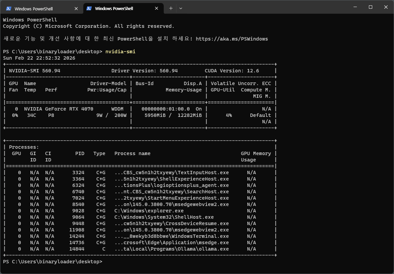
Task: Click the PowerShell icon on the active tab
Action: pyautogui.click(x=88, y=8)
